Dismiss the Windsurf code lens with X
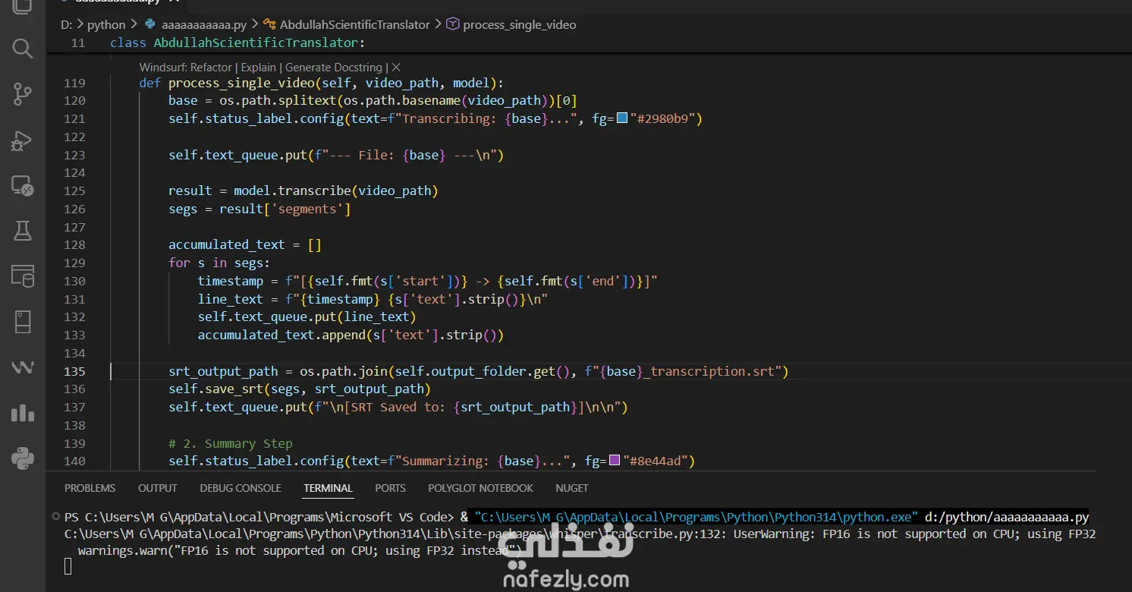This screenshot has height=592, width=1132. click(x=395, y=67)
